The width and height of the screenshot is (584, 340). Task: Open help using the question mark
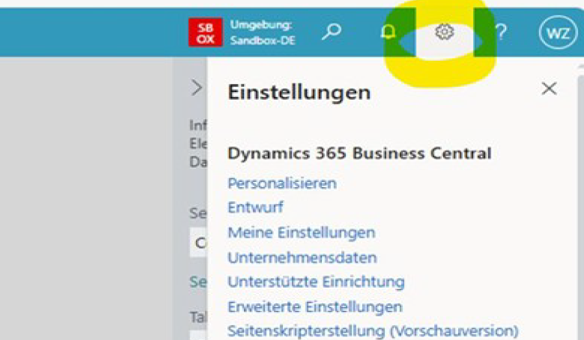click(501, 32)
